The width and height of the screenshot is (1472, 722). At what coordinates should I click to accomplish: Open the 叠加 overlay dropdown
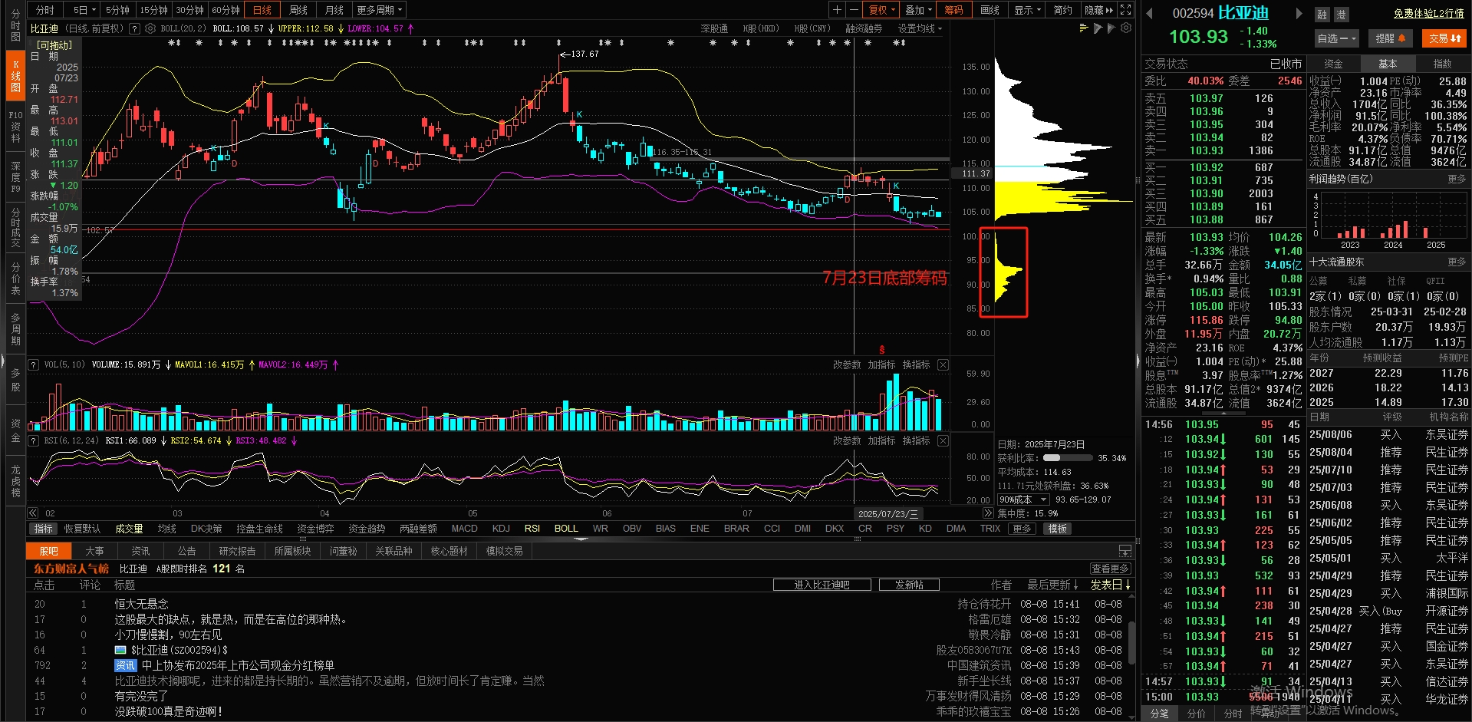[x=918, y=10]
